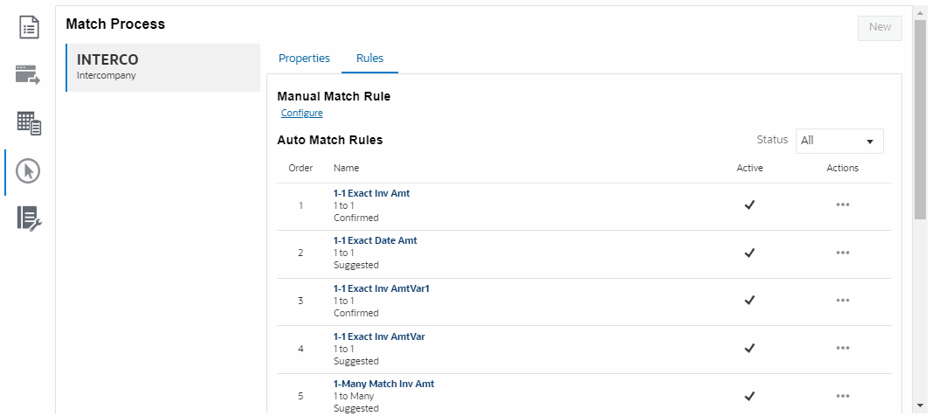Open actions menu for 1-1 Exact Date Amt

(x=842, y=253)
